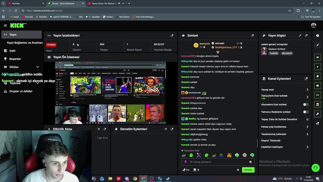Expand Hesap yaşı kısıtlaması option

pos(307,127)
